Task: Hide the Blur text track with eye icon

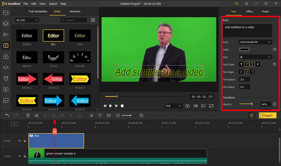Action: (x=19, y=141)
